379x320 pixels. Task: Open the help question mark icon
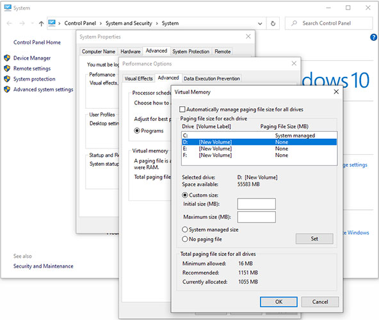click(373, 37)
